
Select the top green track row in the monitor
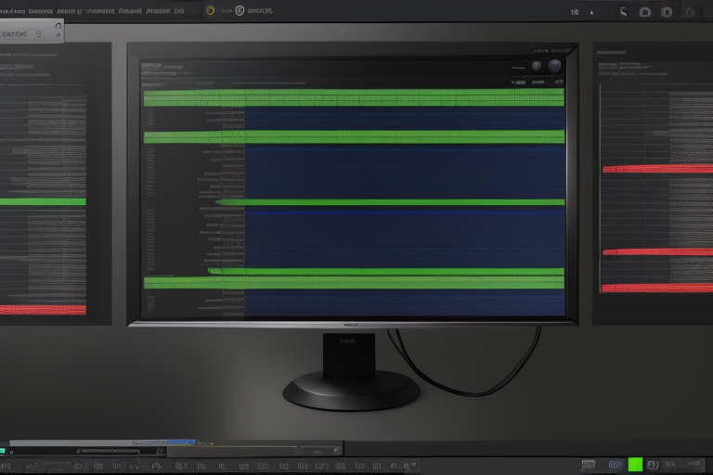353,97
